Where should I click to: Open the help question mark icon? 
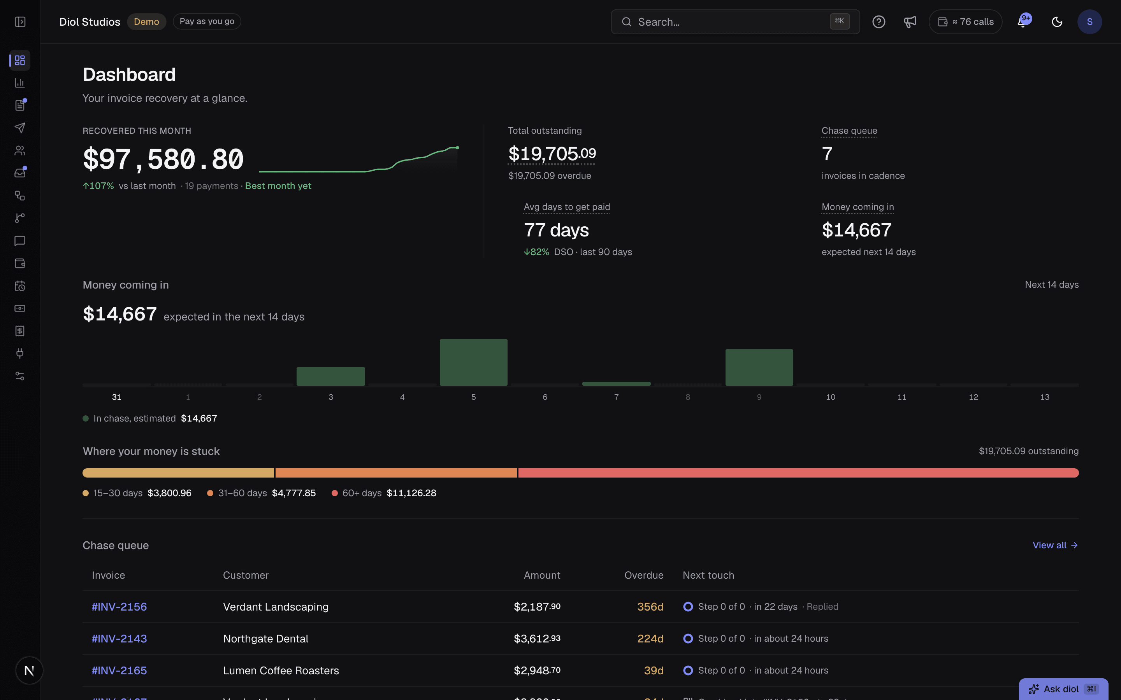tap(879, 22)
